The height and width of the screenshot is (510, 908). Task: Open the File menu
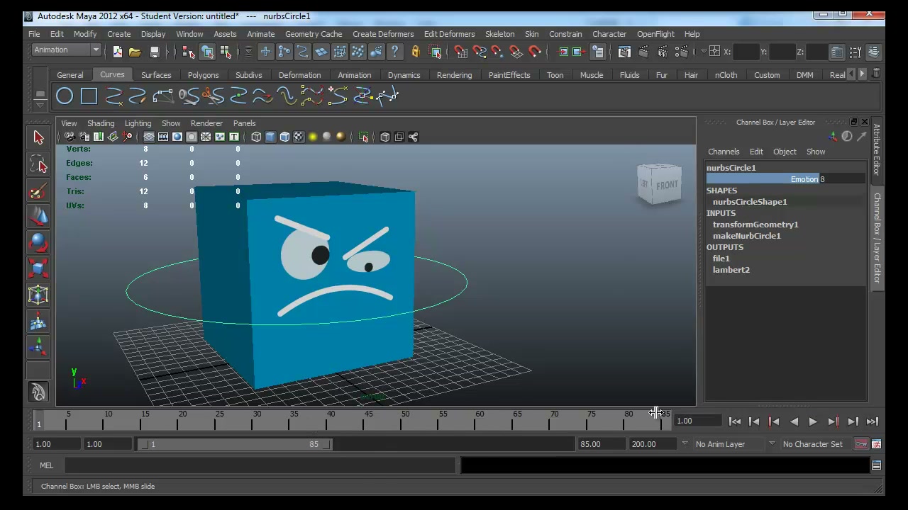(x=34, y=34)
